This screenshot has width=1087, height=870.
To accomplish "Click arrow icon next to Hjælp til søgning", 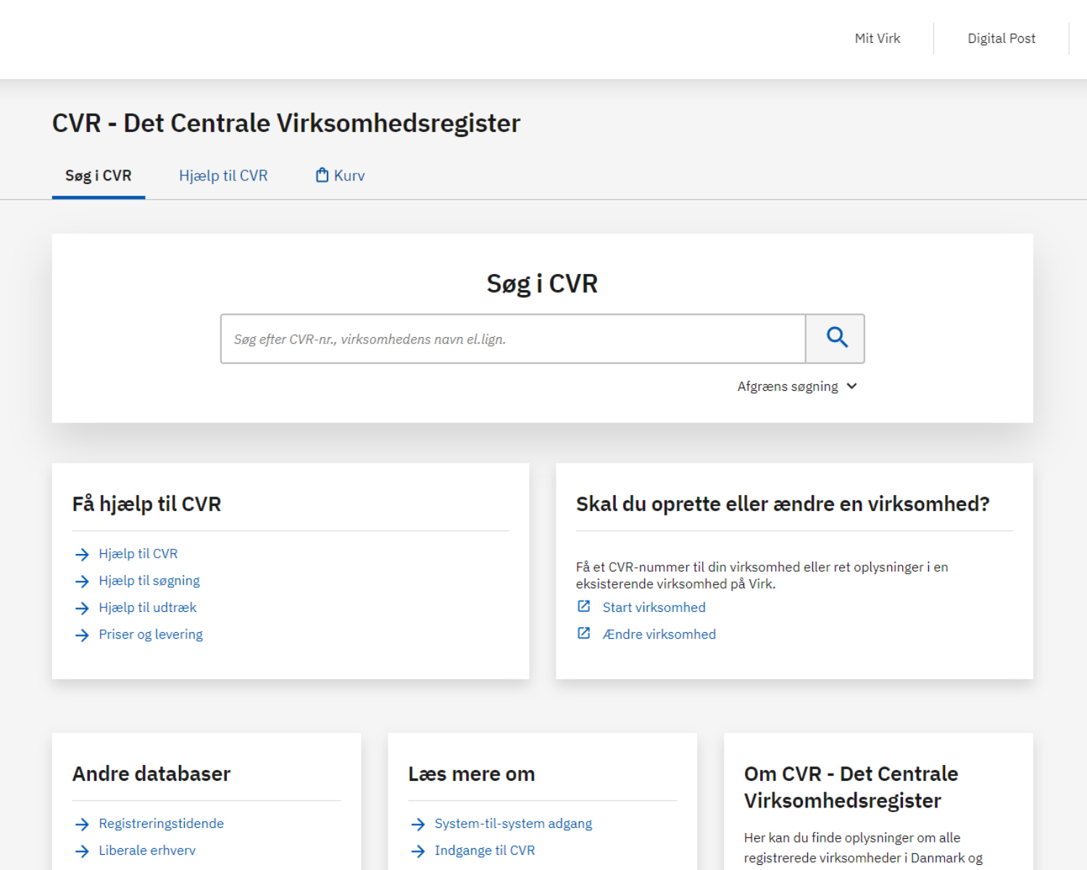I will [82, 581].
